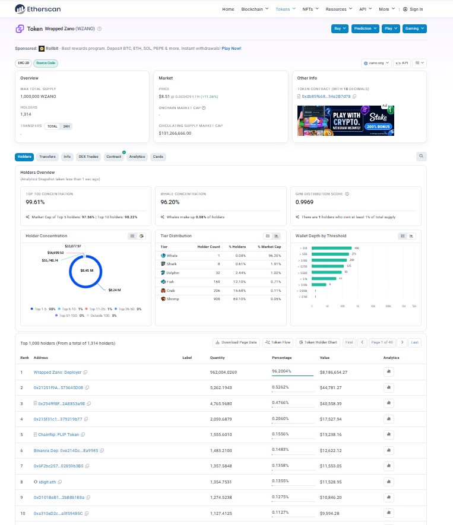The height and width of the screenshot is (525, 453).
Task: Copy address 0x21251f9A...573645D08
Action: point(87,388)
